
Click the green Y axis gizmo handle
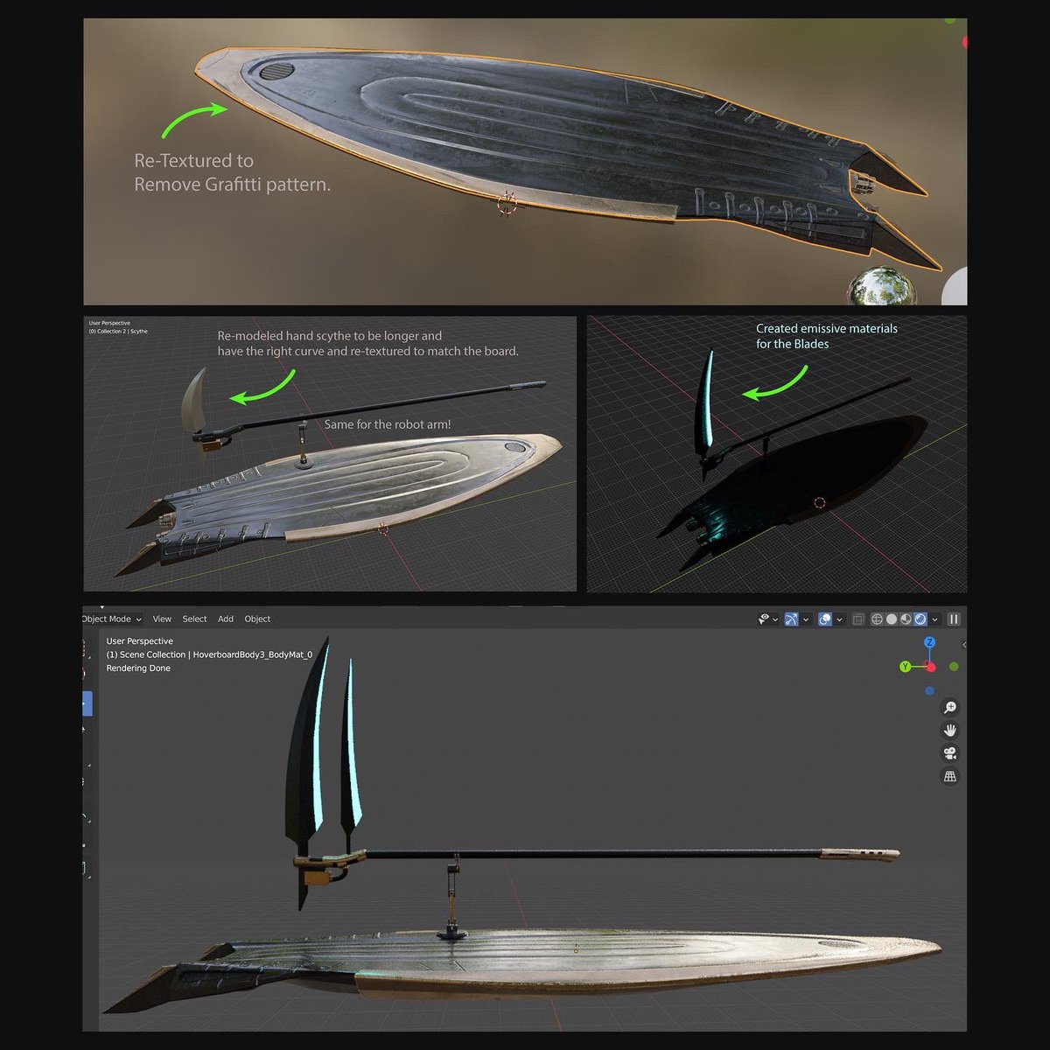click(x=906, y=667)
